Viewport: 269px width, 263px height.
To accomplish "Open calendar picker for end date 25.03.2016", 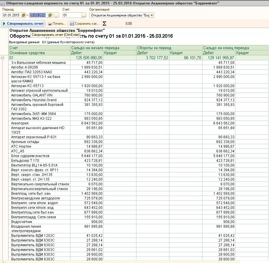I will coord(50,15).
